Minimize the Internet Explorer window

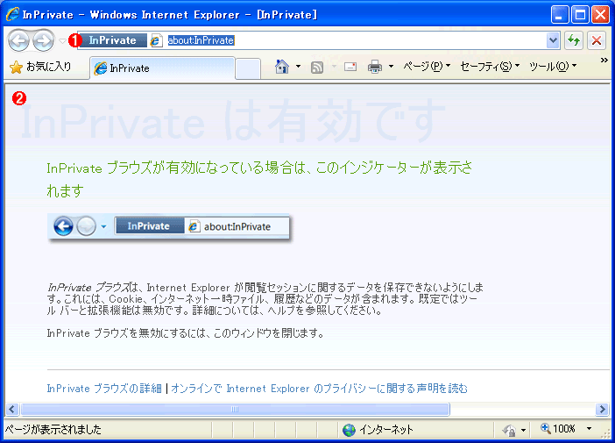pos(560,15)
